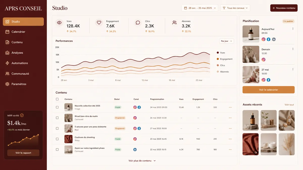This screenshot has height=170, width=303.
Task: Open the red satin fabric asset thumbnail
Action: point(250,144)
